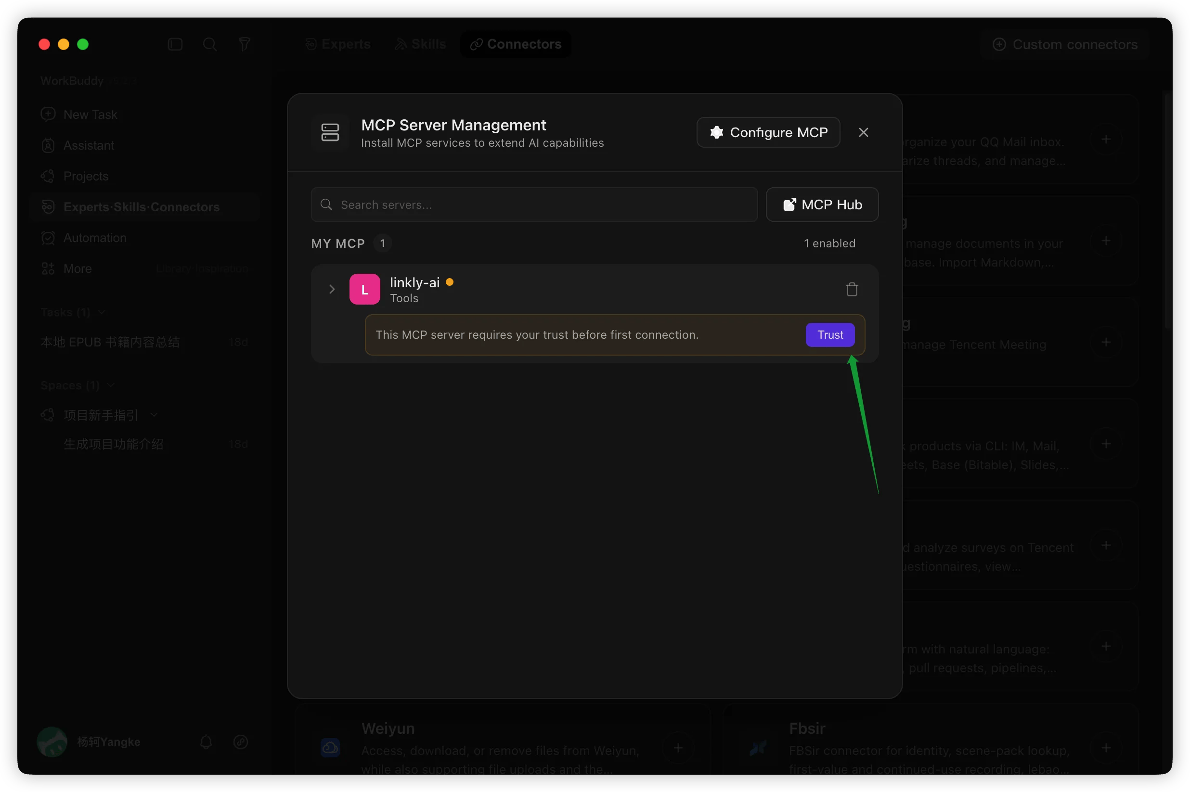Switch to the Skills tab
1190x792 pixels.
[420, 44]
